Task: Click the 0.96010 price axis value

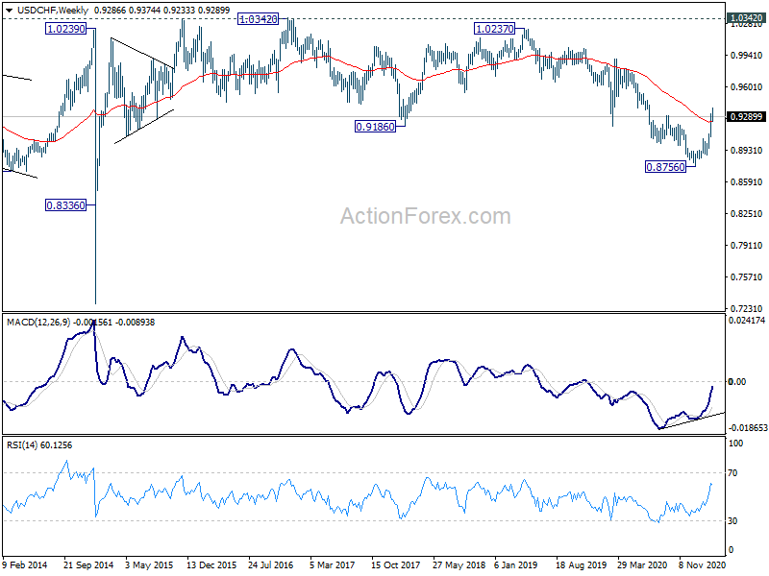Action: 747,87
